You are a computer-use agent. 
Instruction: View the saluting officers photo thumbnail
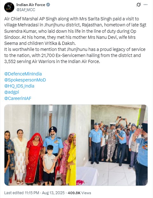[x=112, y=145]
